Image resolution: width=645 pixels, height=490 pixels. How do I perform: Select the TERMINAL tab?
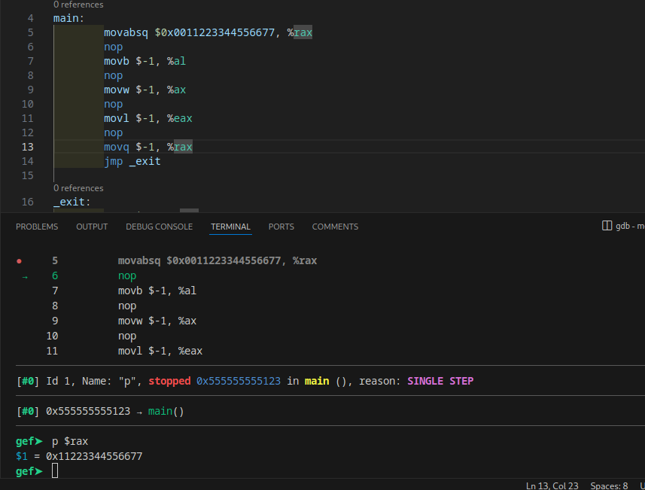(230, 227)
